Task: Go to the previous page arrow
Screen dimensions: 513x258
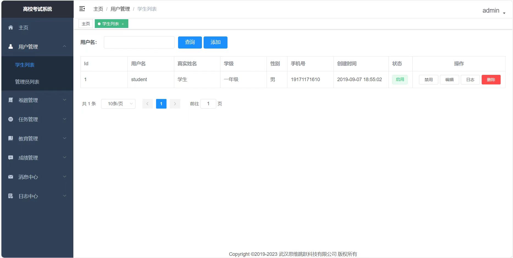Action: [148, 104]
